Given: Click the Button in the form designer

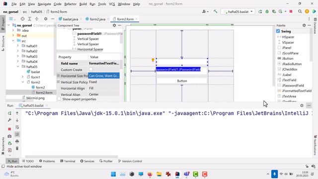Looking at the screenshot, I should point(182,81).
